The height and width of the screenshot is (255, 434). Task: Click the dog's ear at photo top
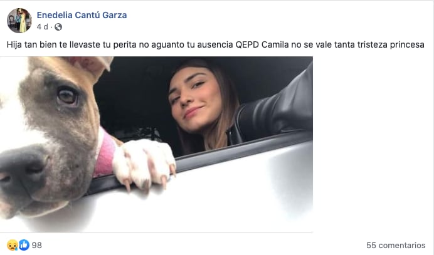pos(92,66)
